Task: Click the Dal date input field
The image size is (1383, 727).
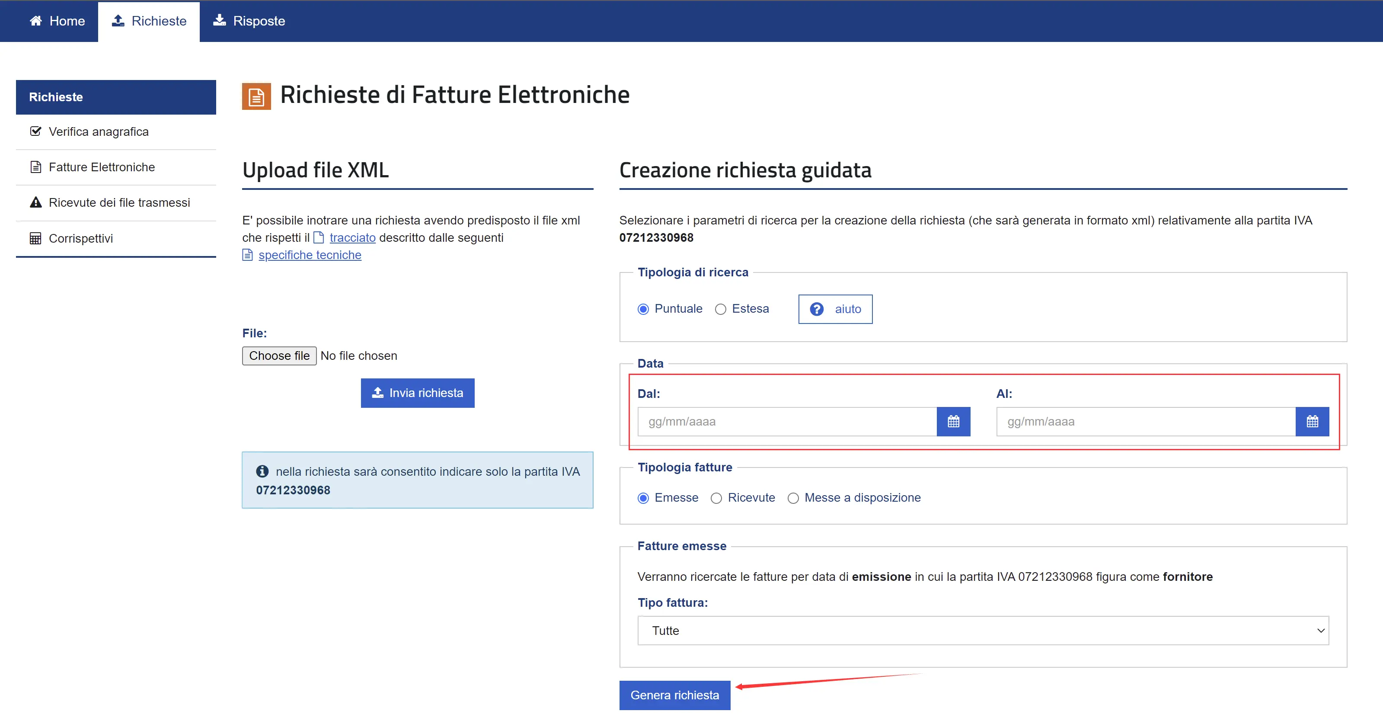Action: pos(786,422)
